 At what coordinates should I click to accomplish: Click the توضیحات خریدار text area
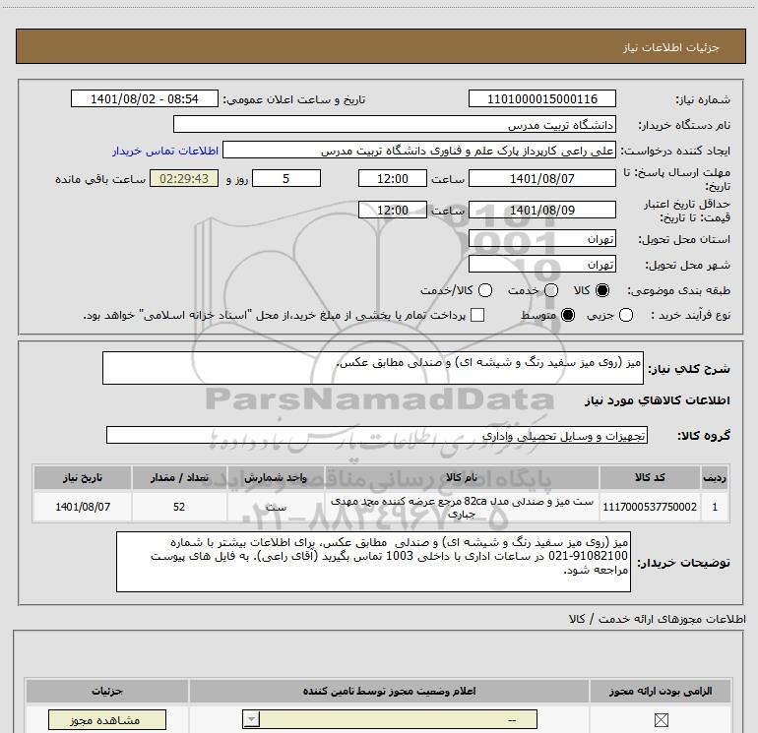373,562
